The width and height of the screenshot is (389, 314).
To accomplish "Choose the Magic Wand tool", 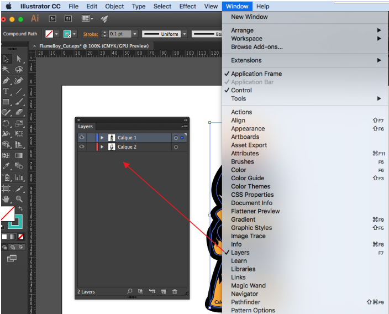I will click(6, 69).
